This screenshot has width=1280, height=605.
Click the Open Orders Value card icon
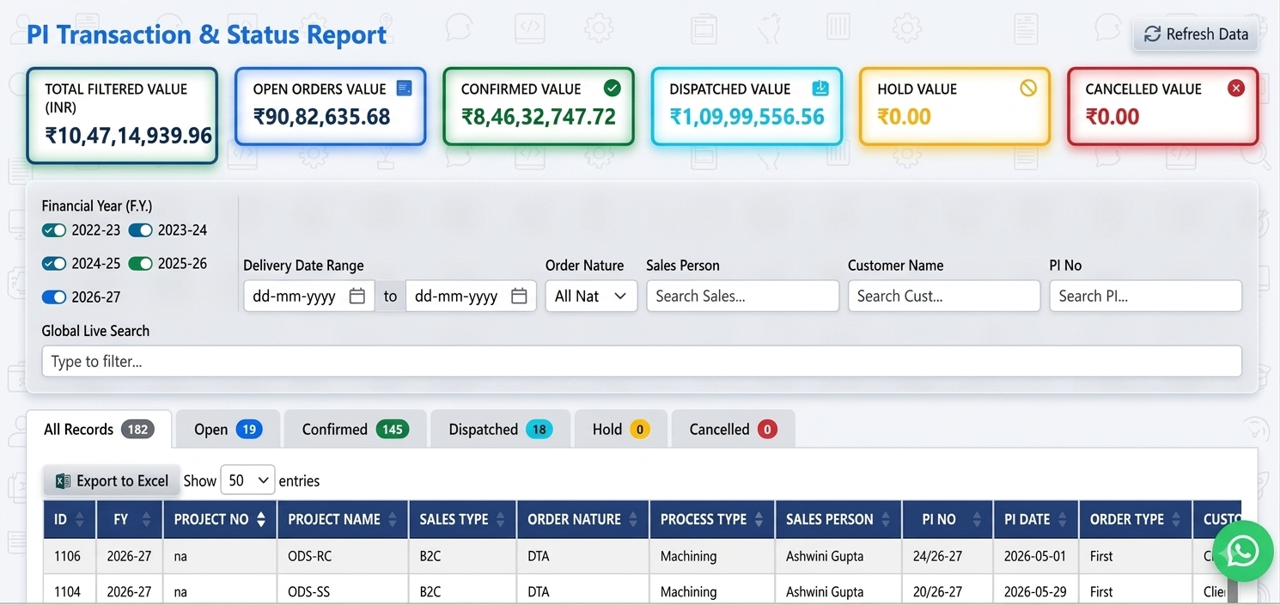(404, 88)
